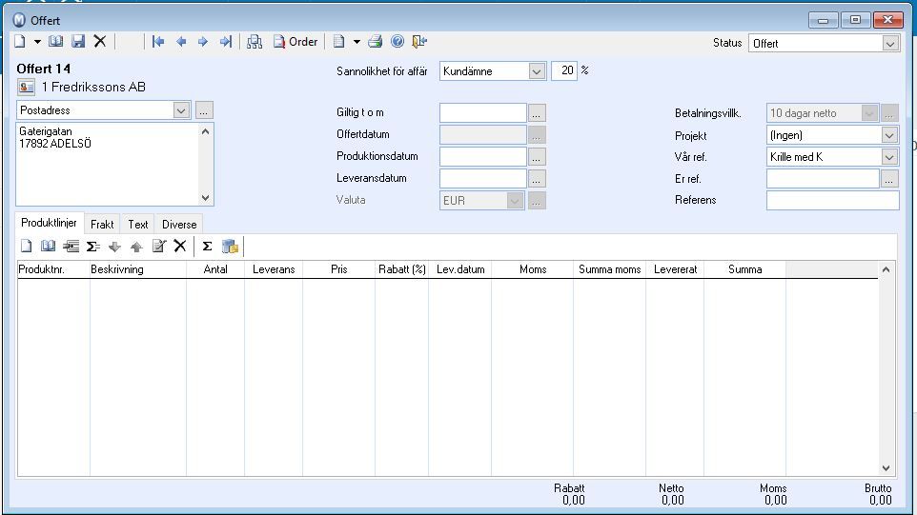The height and width of the screenshot is (515, 917).
Task: Click the Referens input field
Action: click(x=832, y=201)
